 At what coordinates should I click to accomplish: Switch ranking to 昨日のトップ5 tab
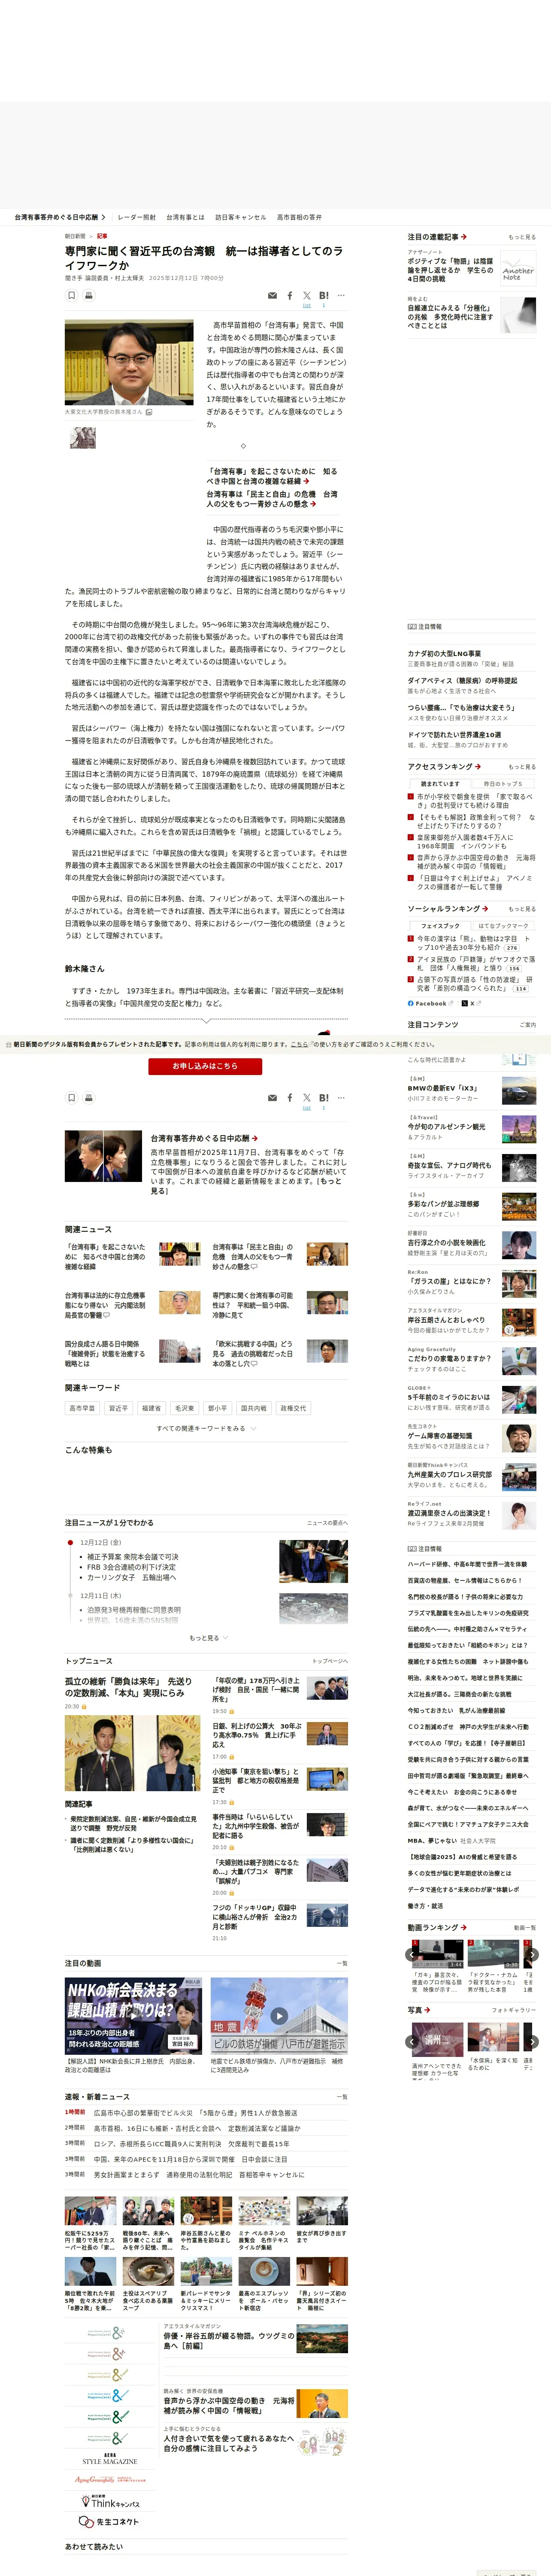click(502, 784)
